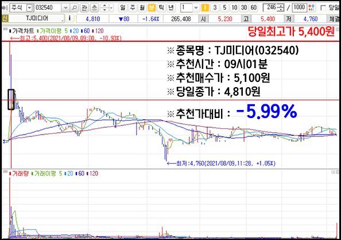The width and height of the screenshot is (341, 240).
Task: Click the 체결 button at right edge
Action: [x=334, y=19]
